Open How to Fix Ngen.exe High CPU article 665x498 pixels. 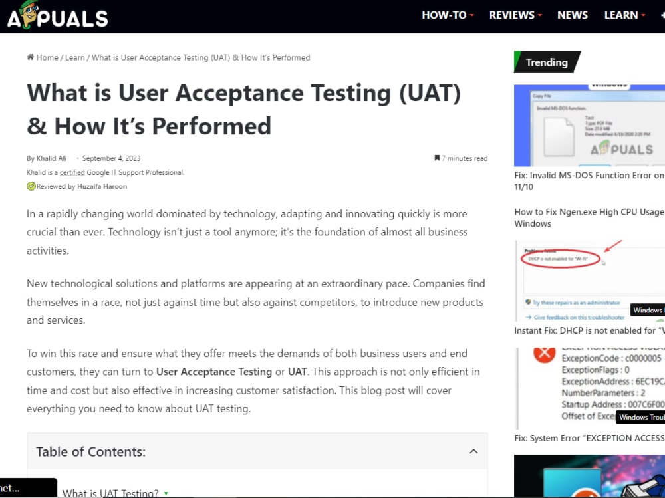pyautogui.click(x=589, y=217)
